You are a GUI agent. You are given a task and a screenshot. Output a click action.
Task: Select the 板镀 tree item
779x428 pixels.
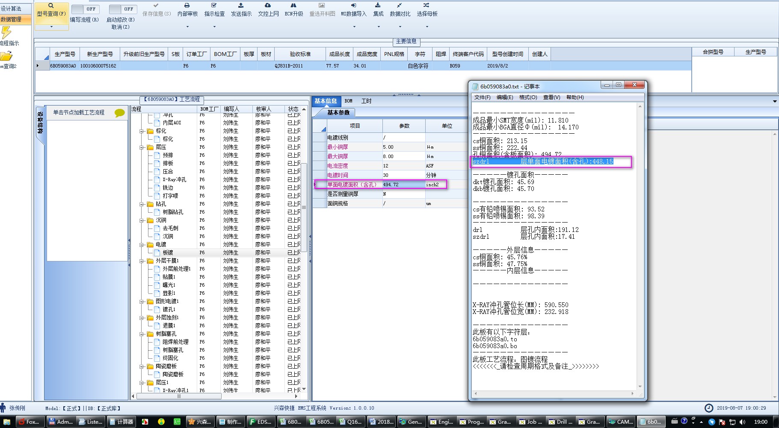(x=168, y=253)
